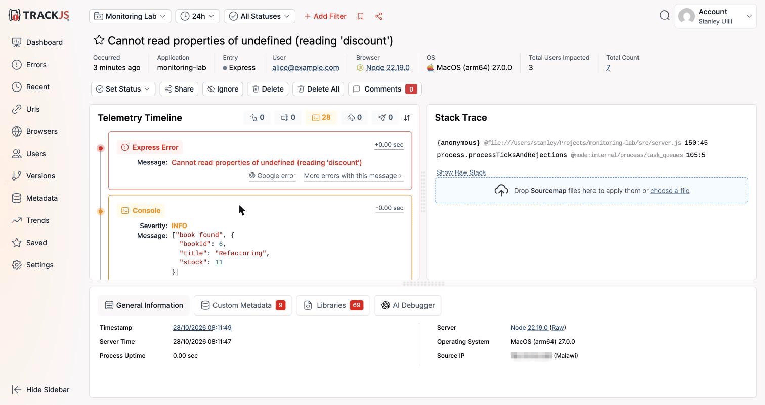Switch to the Custom Metadata tab
Image resolution: width=765 pixels, height=405 pixels.
(243, 305)
